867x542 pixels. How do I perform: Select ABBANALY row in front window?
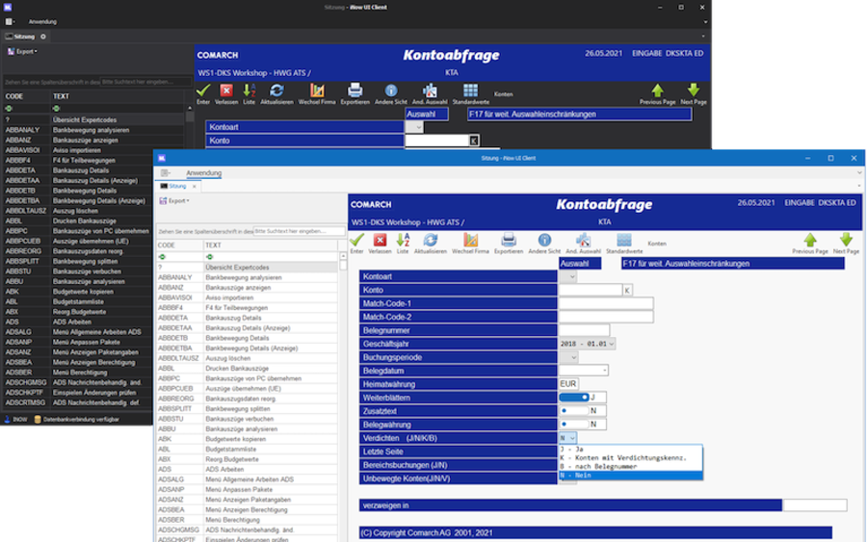pyautogui.click(x=247, y=277)
